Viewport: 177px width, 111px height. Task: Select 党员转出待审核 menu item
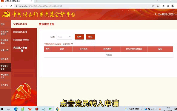[21, 40]
